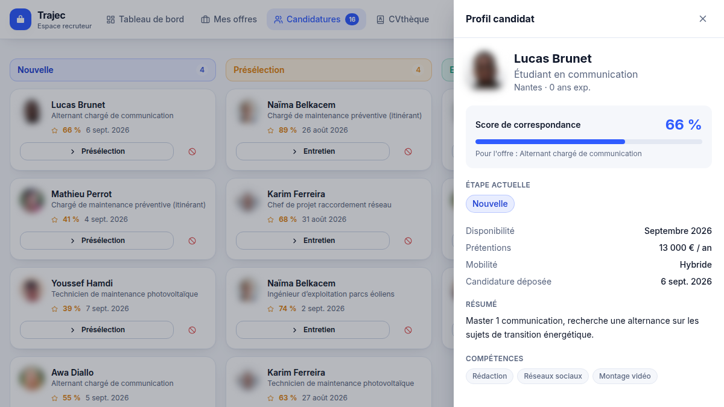Click star icon on Youssef Hamdi card
This screenshot has height=407, width=724.
coord(55,309)
